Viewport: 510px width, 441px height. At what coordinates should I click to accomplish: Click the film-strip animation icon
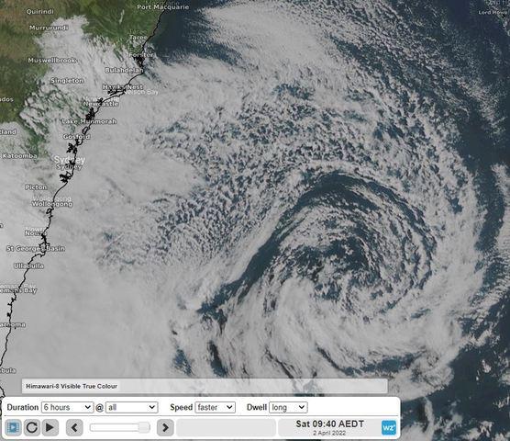[14, 427]
